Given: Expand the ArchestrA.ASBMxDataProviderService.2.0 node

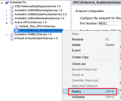Looking at the screenshot, I should [7, 15].
